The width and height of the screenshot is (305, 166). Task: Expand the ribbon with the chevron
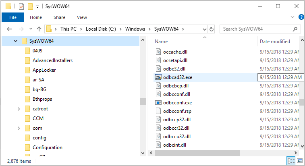pos(293,17)
